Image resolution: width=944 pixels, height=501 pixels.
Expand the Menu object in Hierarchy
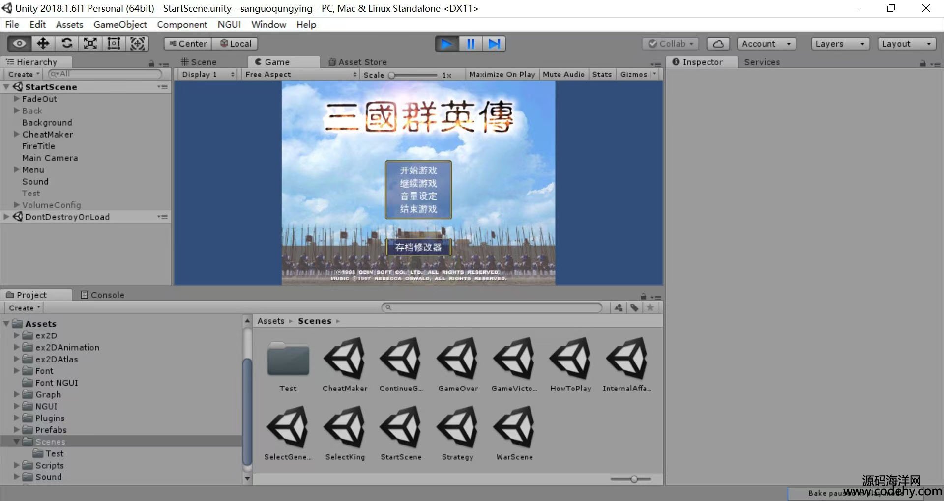(x=17, y=169)
